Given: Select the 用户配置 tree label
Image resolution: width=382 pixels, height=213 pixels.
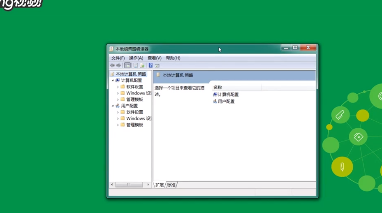Looking at the screenshot, I should point(130,106).
